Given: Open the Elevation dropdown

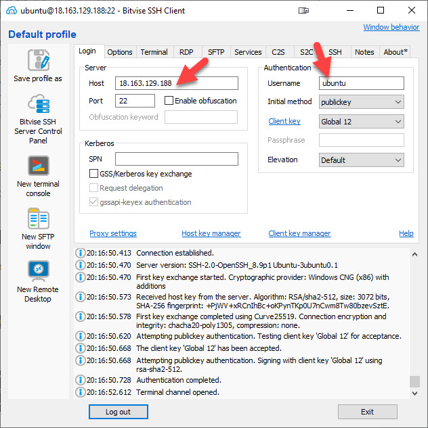Looking at the screenshot, I should pos(362,160).
